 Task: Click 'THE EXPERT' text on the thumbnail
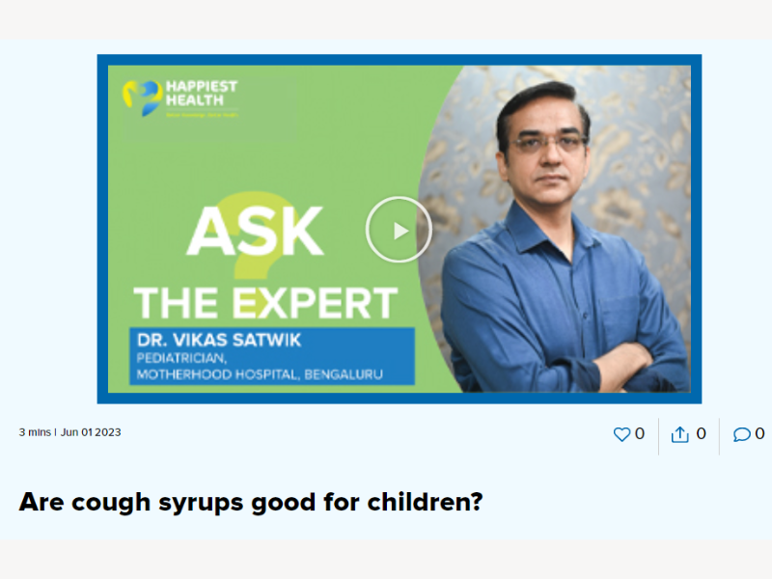tap(265, 303)
